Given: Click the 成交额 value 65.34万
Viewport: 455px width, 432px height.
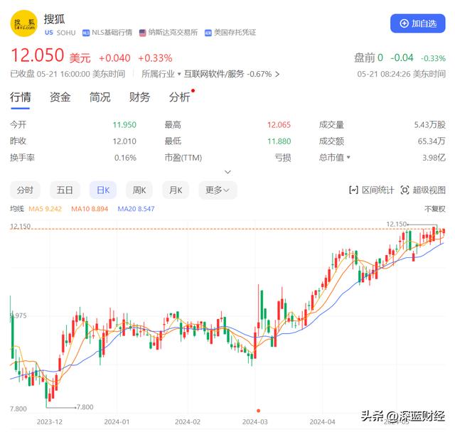Looking at the screenshot, I should pyautogui.click(x=432, y=141).
